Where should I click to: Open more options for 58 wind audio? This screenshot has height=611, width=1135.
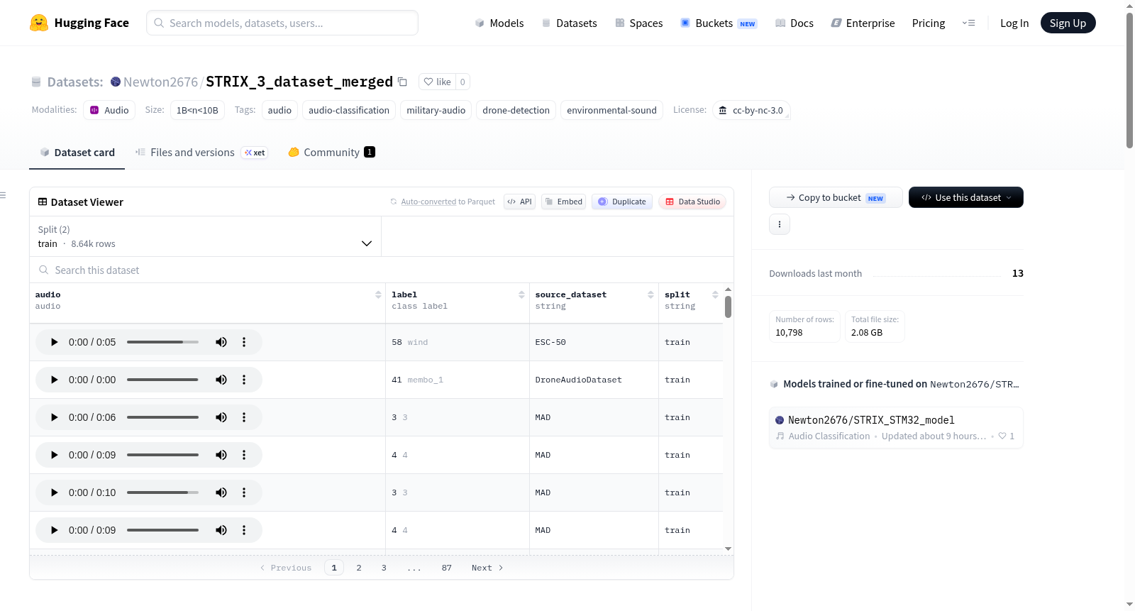[x=244, y=342]
